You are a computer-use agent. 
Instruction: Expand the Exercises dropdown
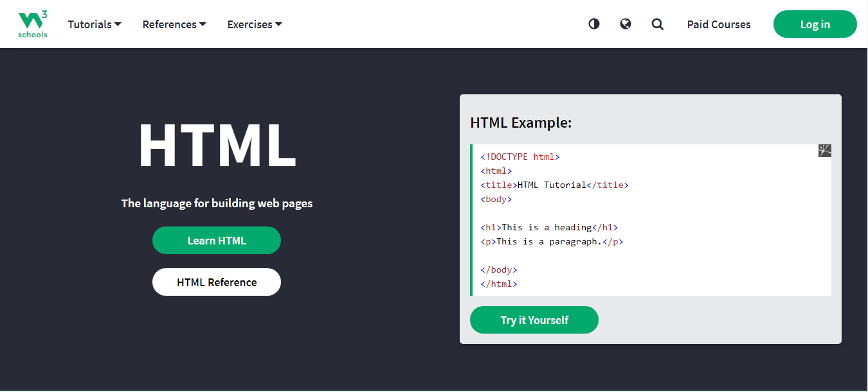254,24
